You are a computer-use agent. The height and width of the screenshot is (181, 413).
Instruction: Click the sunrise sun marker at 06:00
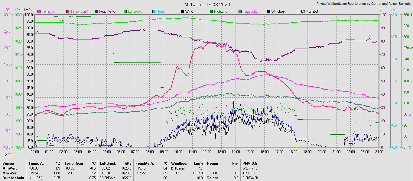[123, 155]
